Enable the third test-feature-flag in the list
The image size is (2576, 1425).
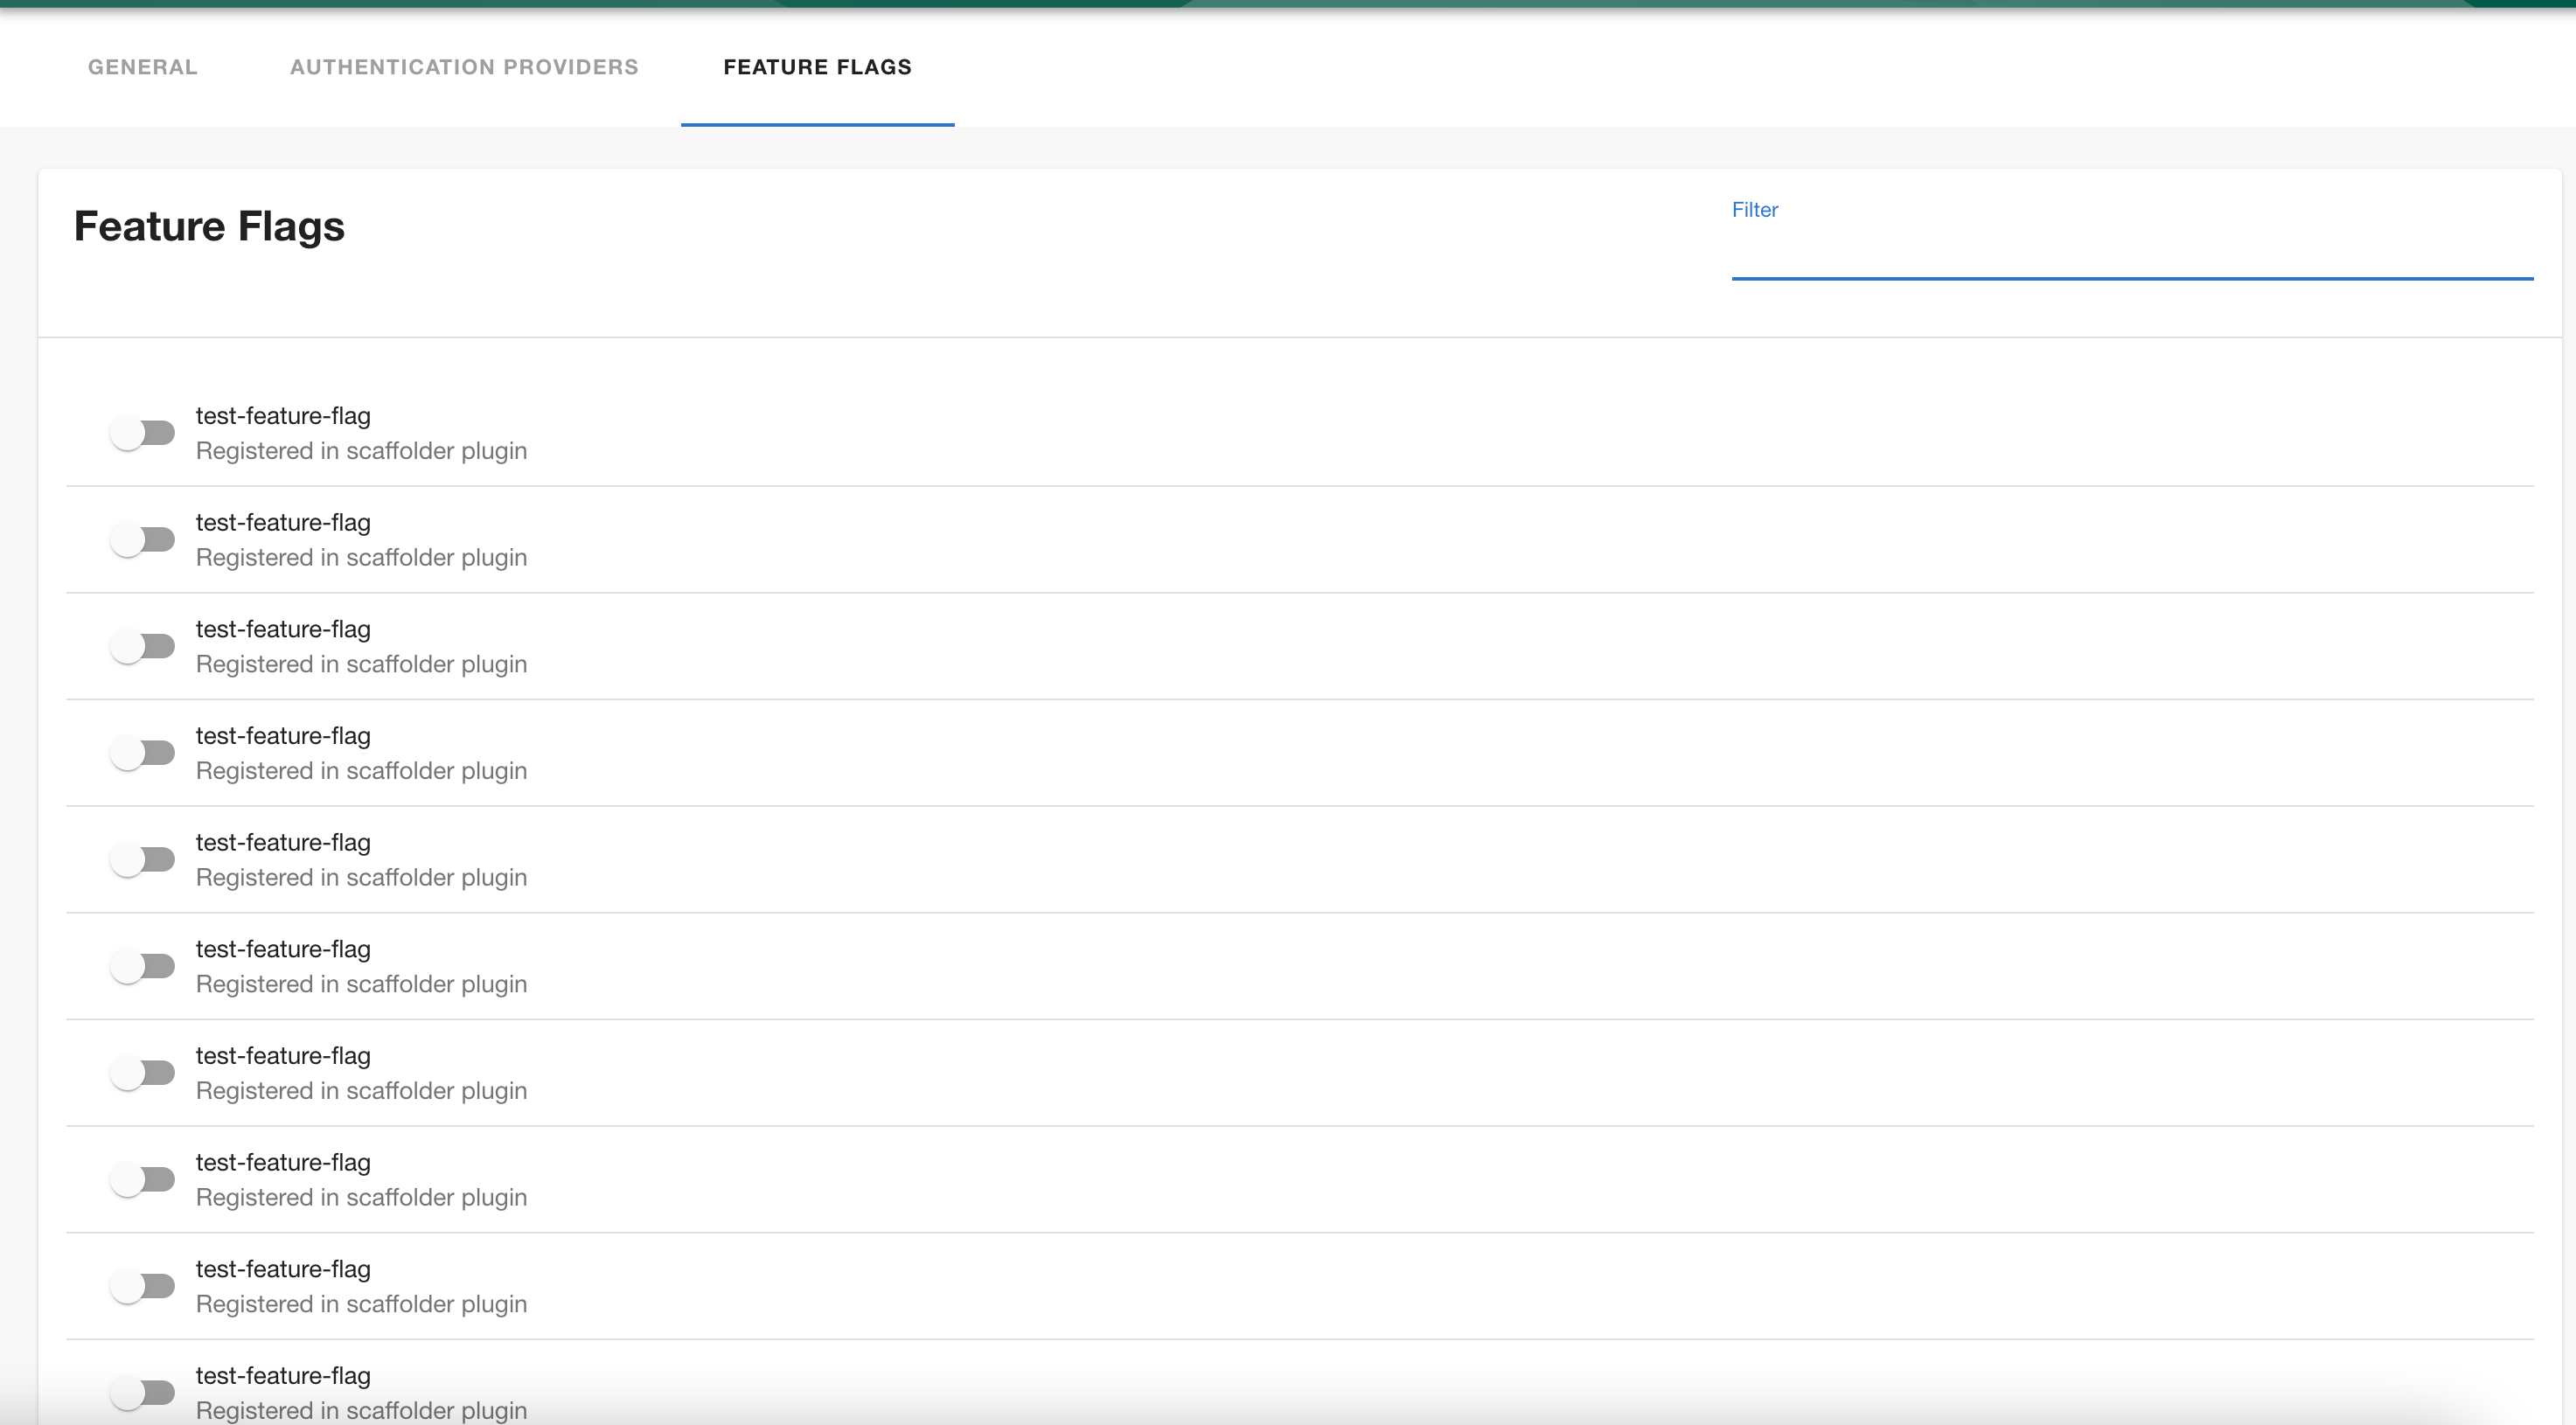pos(143,646)
